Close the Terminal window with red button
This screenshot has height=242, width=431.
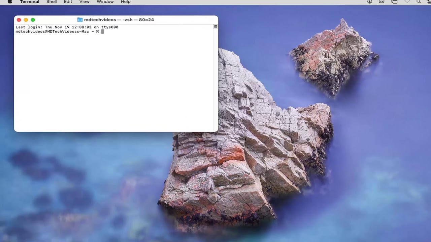[x=19, y=20]
